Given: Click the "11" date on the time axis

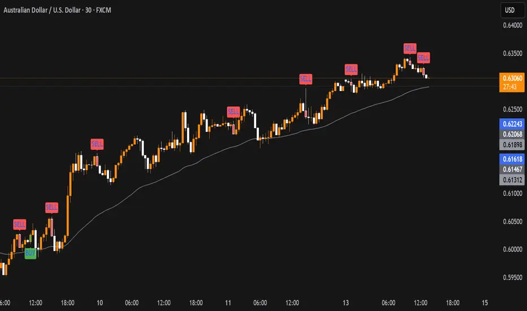Looking at the screenshot, I should [228, 301].
